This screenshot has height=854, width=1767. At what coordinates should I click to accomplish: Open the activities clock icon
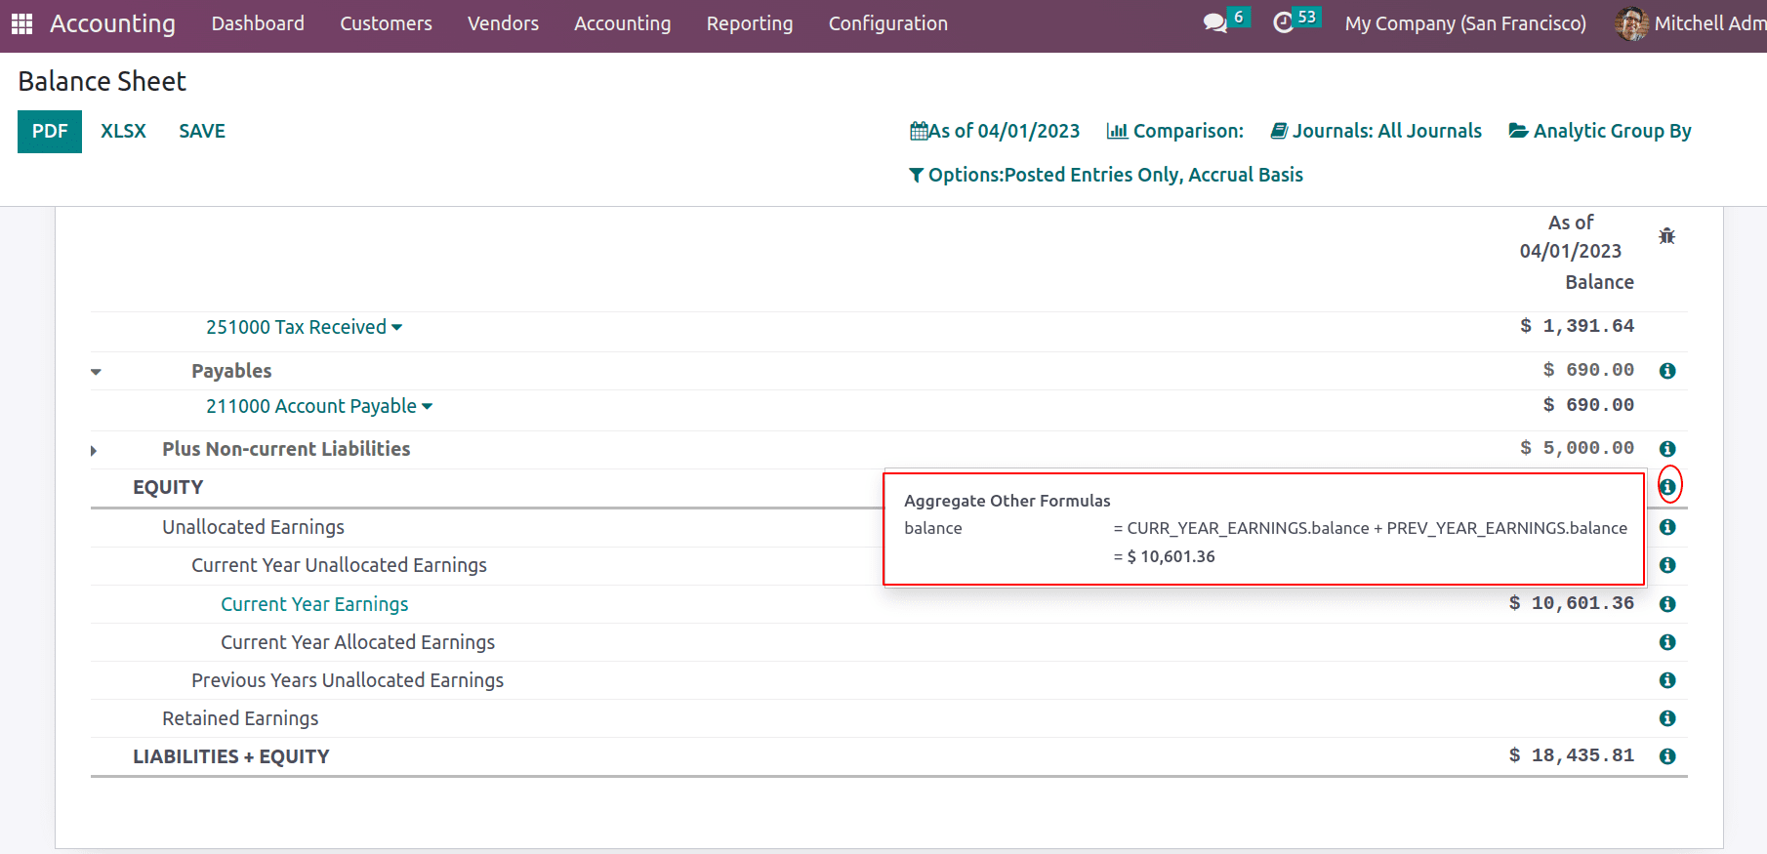point(1283,23)
